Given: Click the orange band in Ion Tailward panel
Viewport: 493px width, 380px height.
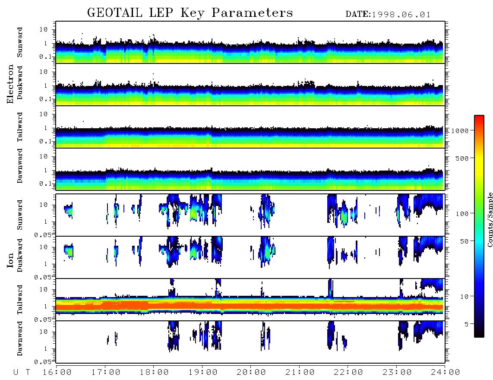Looking at the screenshot, I should (250, 306).
